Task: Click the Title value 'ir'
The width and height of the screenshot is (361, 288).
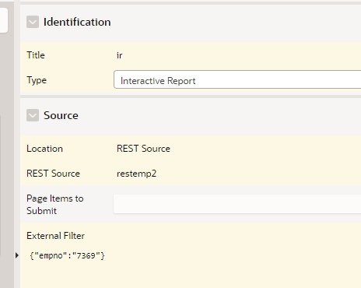Action: (x=119, y=55)
